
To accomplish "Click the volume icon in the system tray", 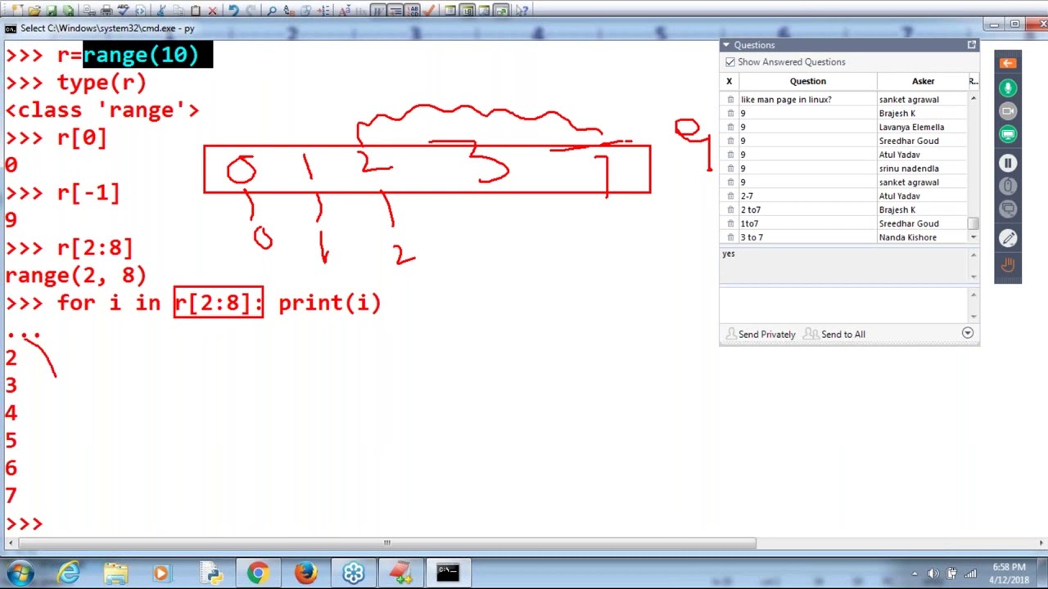I will tap(933, 573).
